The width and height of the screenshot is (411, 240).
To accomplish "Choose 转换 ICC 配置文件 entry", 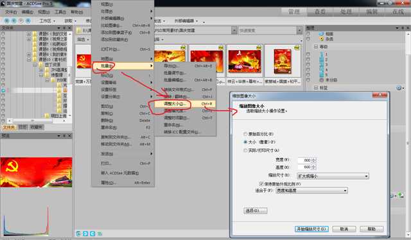I will [185, 132].
